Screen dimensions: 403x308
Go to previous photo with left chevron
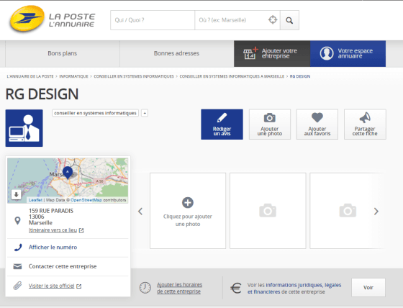pyautogui.click(x=140, y=212)
